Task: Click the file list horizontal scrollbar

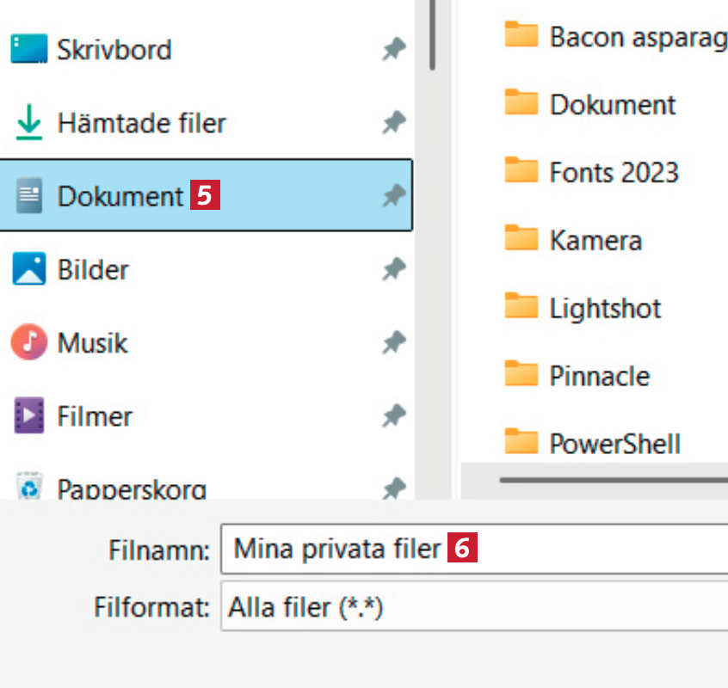Action: click(x=613, y=480)
